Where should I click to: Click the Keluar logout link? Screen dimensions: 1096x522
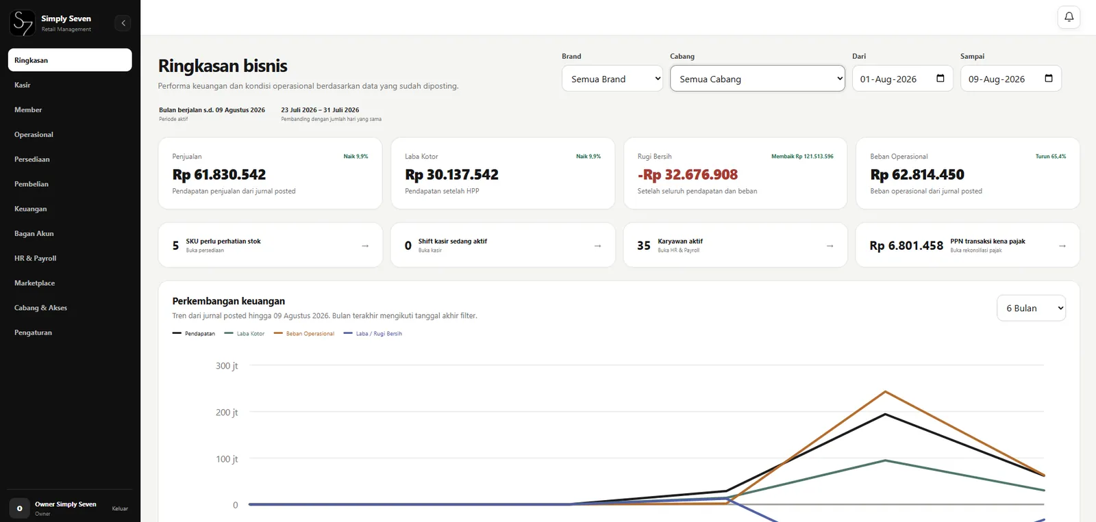point(120,509)
